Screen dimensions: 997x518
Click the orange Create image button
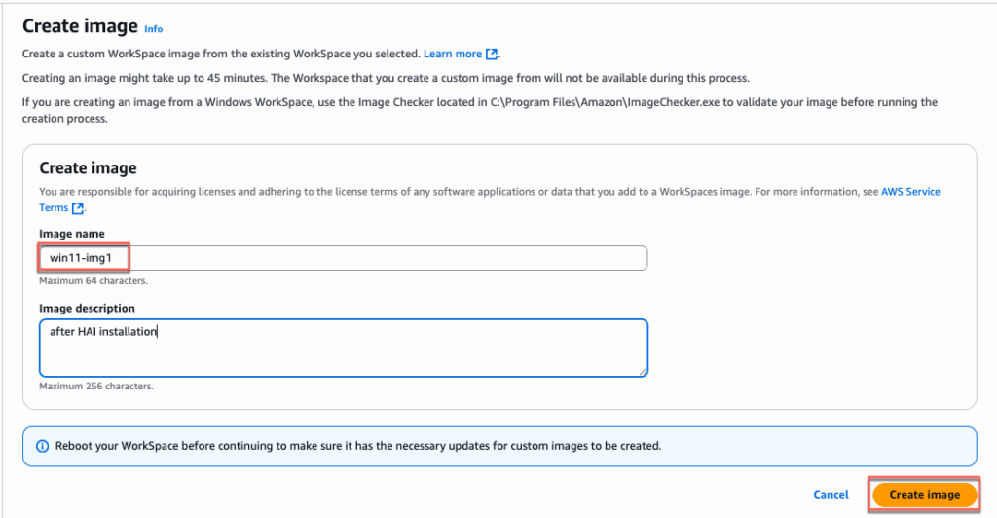click(x=924, y=495)
